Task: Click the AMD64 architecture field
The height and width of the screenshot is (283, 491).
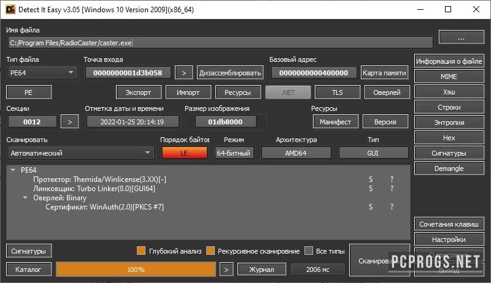Action: 296,153
